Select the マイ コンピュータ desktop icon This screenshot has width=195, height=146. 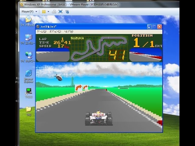pyautogui.click(x=28, y=39)
